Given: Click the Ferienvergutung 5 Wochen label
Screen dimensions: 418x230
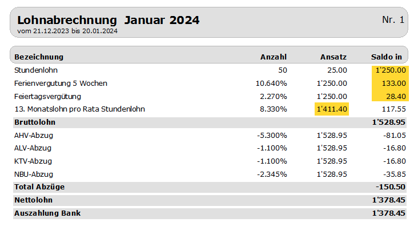Looking at the screenshot, I should 61,84.
